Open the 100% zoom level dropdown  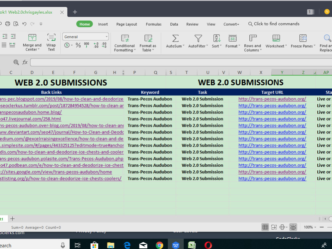coord(310,227)
